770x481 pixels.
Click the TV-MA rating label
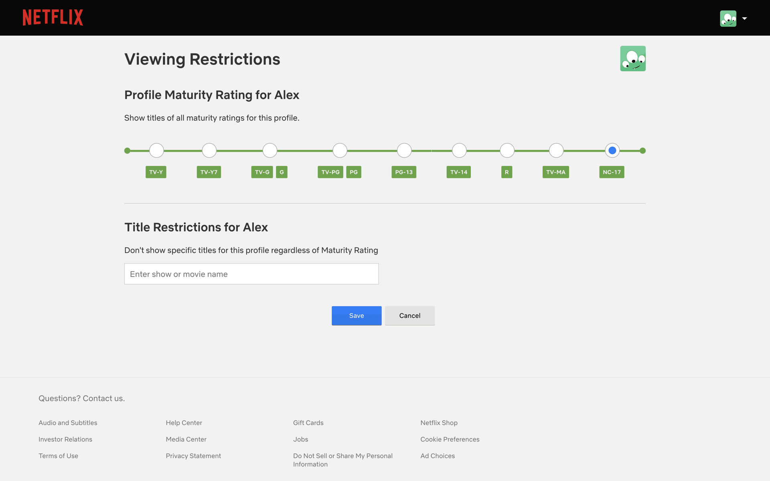click(556, 172)
